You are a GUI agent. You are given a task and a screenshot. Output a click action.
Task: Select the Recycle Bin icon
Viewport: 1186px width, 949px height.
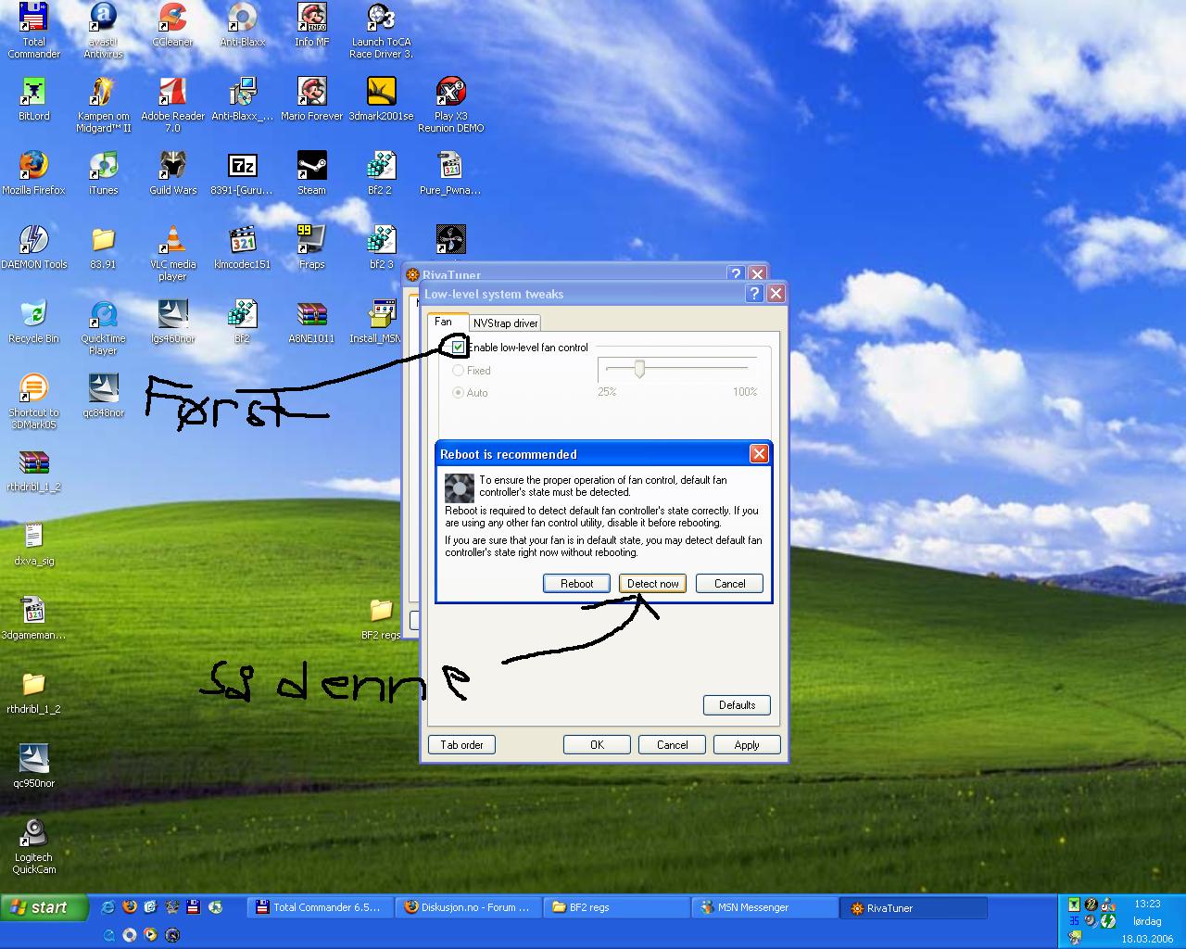point(33,322)
